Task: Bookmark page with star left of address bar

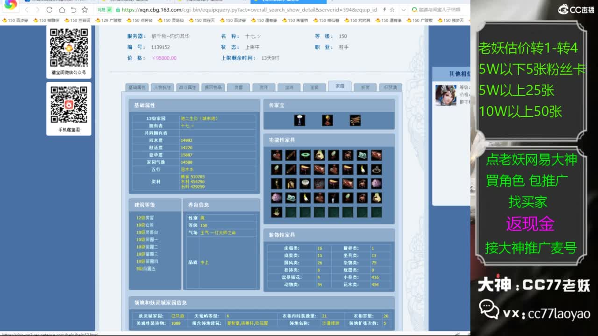Action: (85, 9)
